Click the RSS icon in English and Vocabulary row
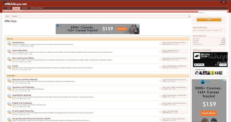The width and height of the screenshot is (231, 122). [x=160, y=104]
